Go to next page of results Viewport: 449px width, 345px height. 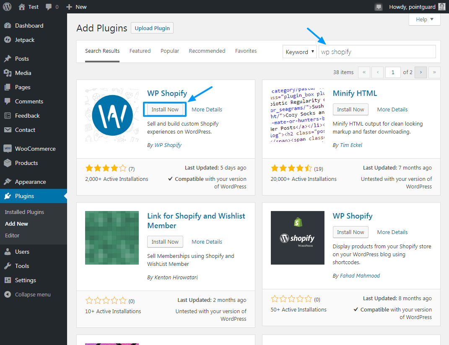(x=421, y=72)
